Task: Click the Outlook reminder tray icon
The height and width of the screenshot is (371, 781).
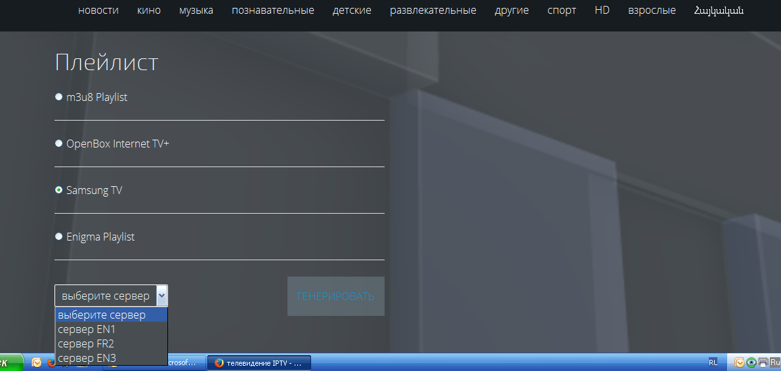Action: coord(740,362)
